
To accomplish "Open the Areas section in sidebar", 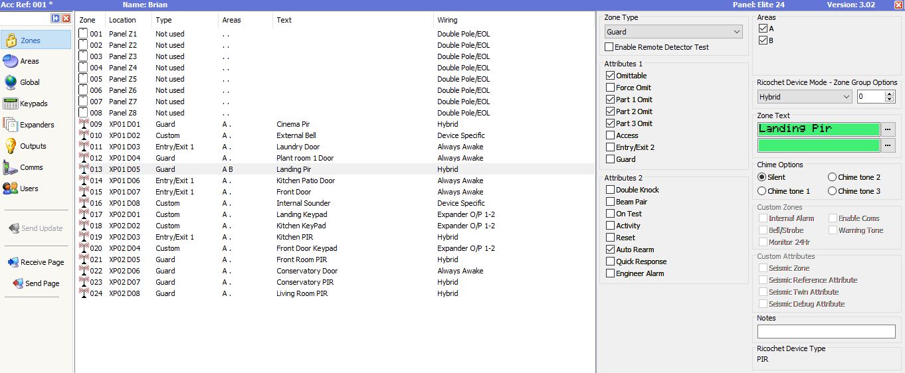I will coord(29,61).
